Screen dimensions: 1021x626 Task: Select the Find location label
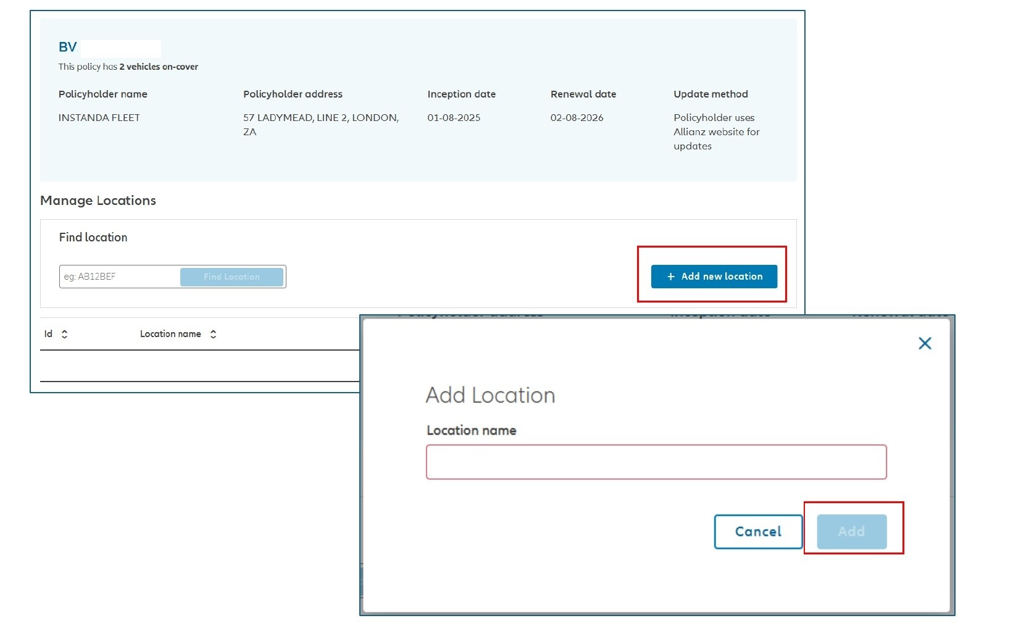tap(93, 237)
